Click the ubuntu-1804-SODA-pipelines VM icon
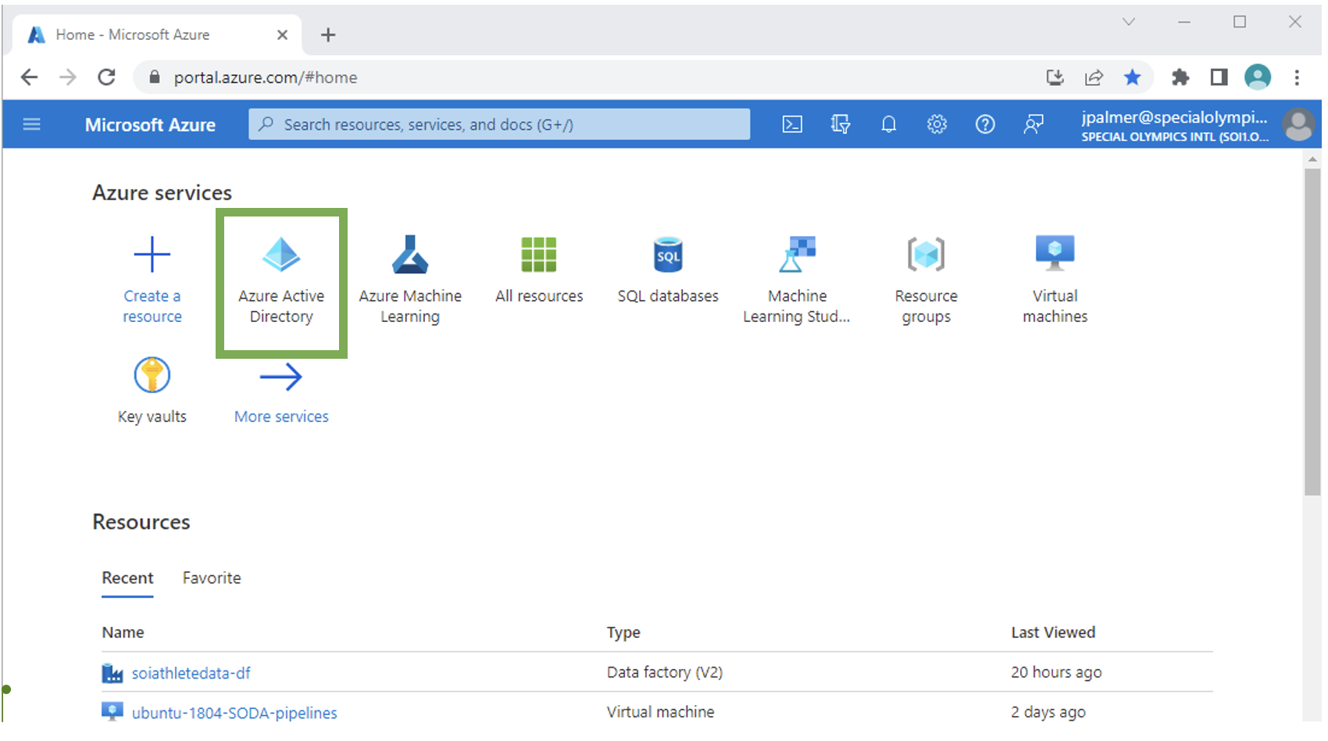Viewport: 1328px width, 741px height. pyautogui.click(x=112, y=712)
